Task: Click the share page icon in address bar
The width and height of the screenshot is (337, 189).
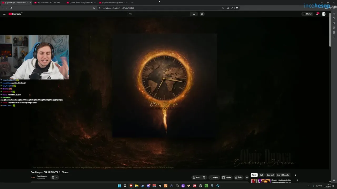Action: 232,8
